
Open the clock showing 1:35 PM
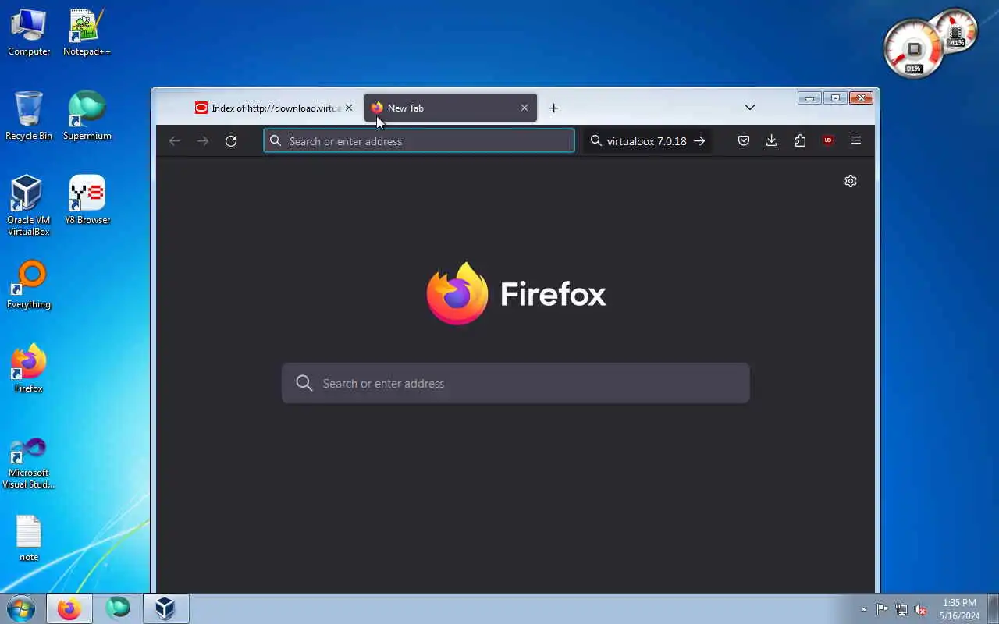click(x=959, y=609)
